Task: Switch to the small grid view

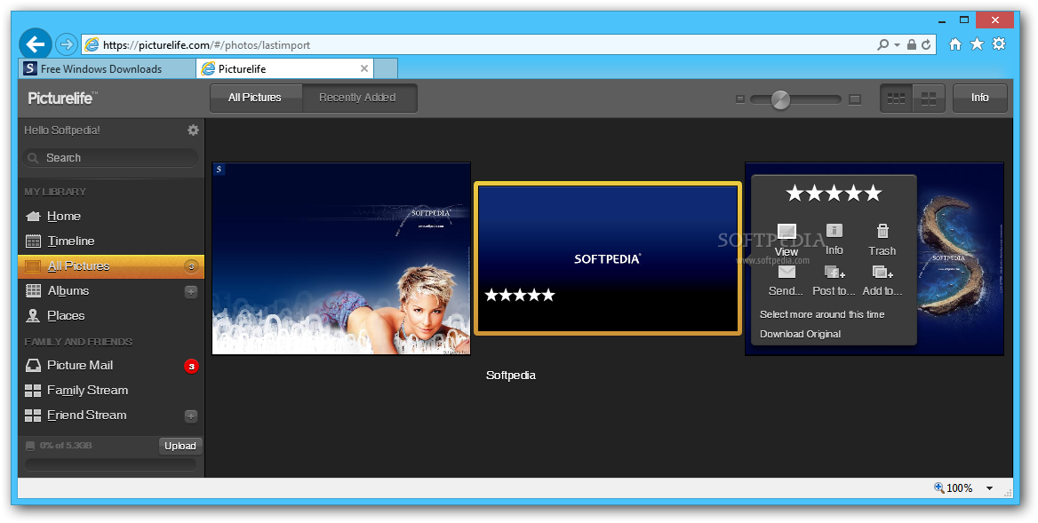Action: coord(896,99)
